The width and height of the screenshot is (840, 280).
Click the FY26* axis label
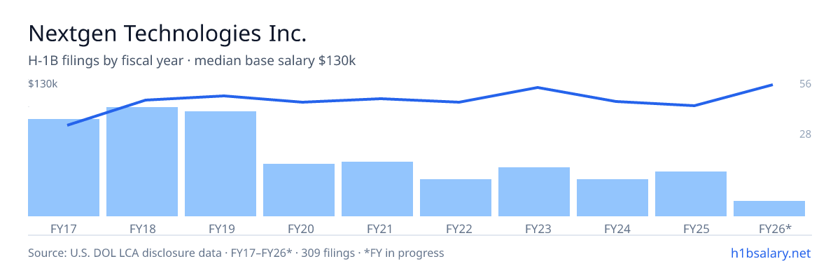(x=775, y=228)
